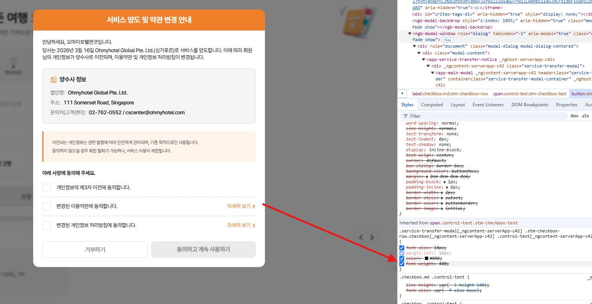Screen dimensions: 592x304
Task: Click the building icon next to 양수사 정보
Action: 53,80
